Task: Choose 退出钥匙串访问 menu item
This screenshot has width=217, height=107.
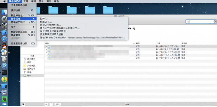Action: [x=22, y=44]
